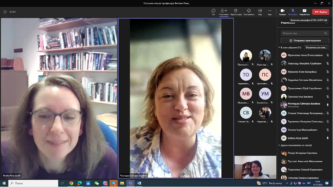Viewport: 333px width, 187px height.
Task: Select organizer Ростецька Світлана Іванівна in list
Action: pyautogui.click(x=305, y=105)
